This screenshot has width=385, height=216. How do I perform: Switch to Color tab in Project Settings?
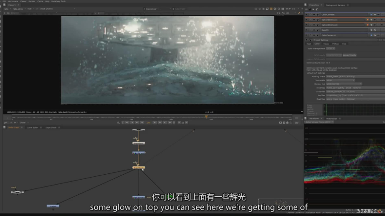tap(317, 44)
